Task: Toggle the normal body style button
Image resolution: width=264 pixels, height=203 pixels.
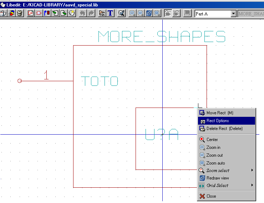Action: click(168, 14)
